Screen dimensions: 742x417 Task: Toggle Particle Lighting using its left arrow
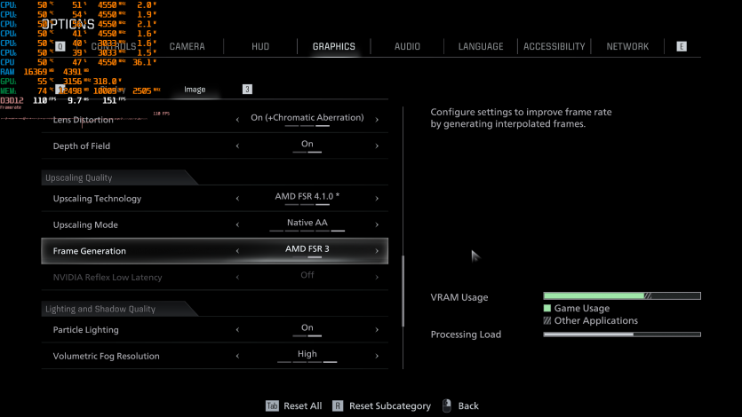237,330
